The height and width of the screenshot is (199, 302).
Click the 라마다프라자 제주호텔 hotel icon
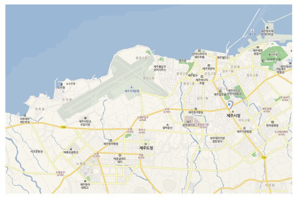click(199, 50)
